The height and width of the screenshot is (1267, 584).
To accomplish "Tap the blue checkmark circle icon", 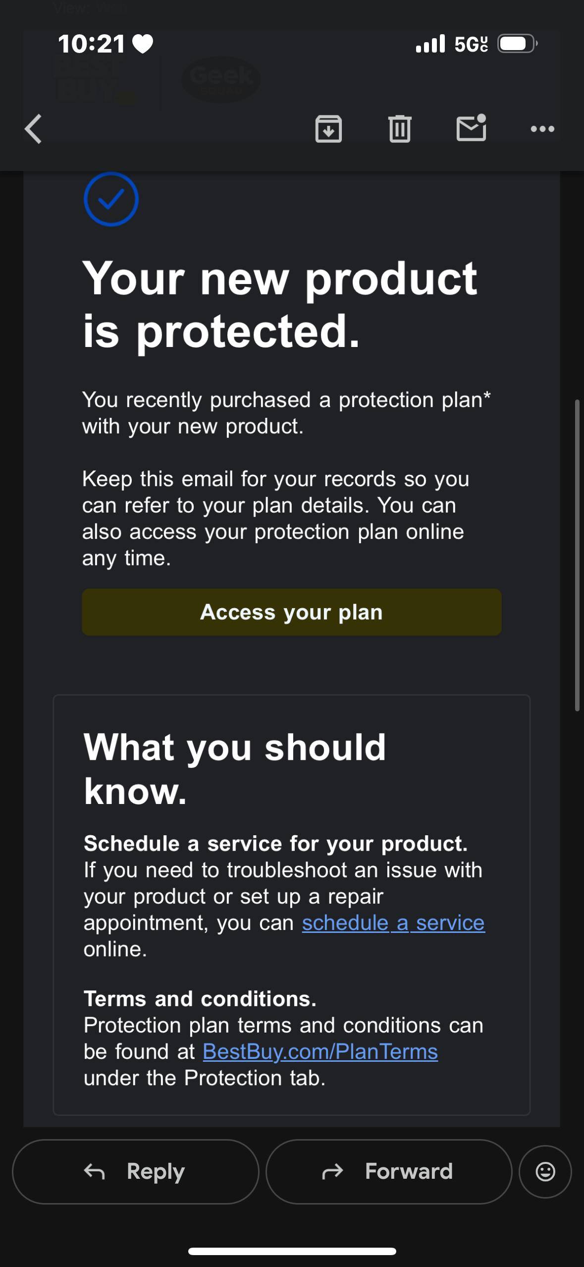I will click(x=111, y=199).
